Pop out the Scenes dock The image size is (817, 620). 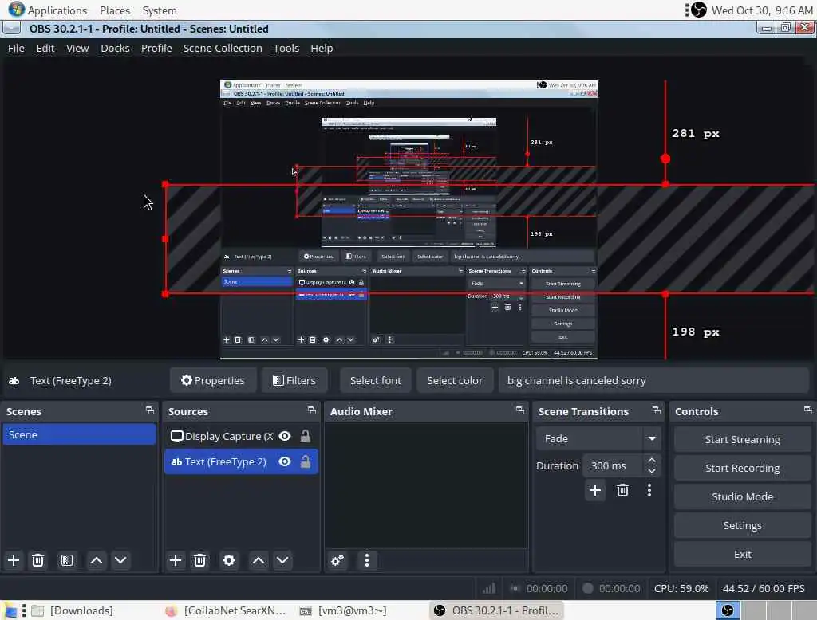click(x=150, y=410)
